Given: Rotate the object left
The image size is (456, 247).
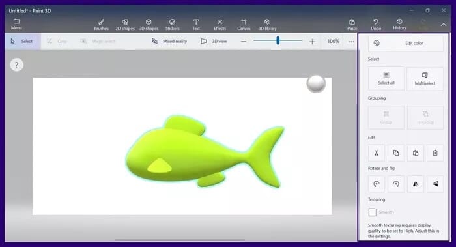Looking at the screenshot, I should 377,184.
